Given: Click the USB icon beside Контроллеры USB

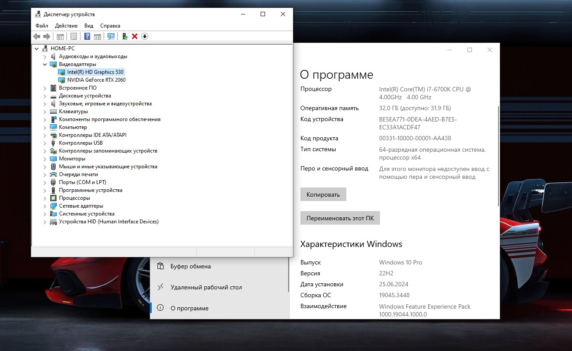Looking at the screenshot, I should click(53, 143).
